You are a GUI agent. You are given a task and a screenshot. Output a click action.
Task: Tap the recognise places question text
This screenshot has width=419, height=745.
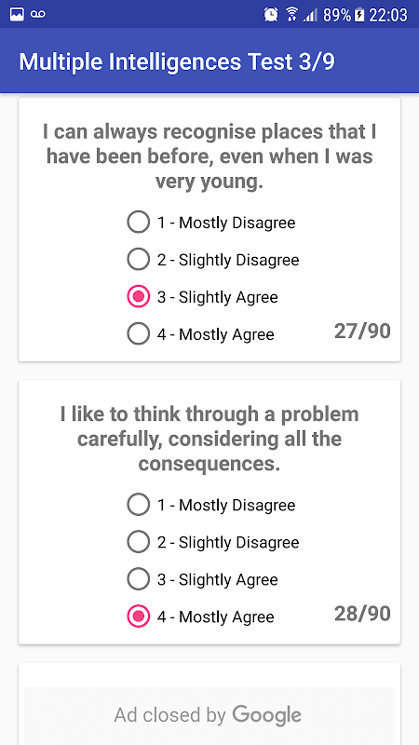click(x=209, y=156)
